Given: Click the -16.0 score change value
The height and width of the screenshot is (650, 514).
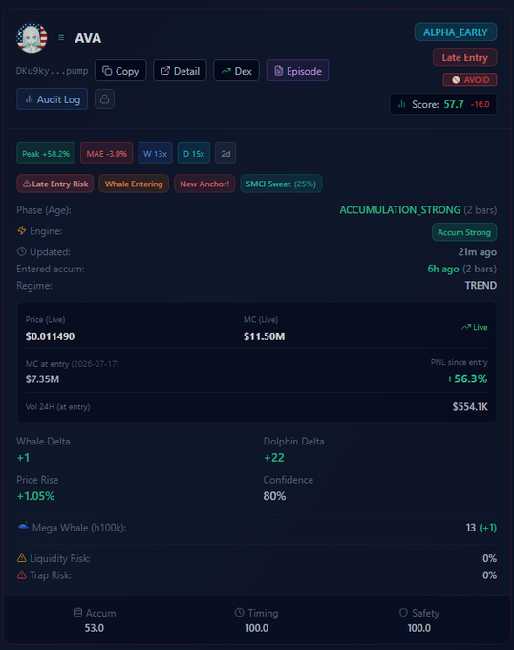Looking at the screenshot, I should click(x=480, y=104).
